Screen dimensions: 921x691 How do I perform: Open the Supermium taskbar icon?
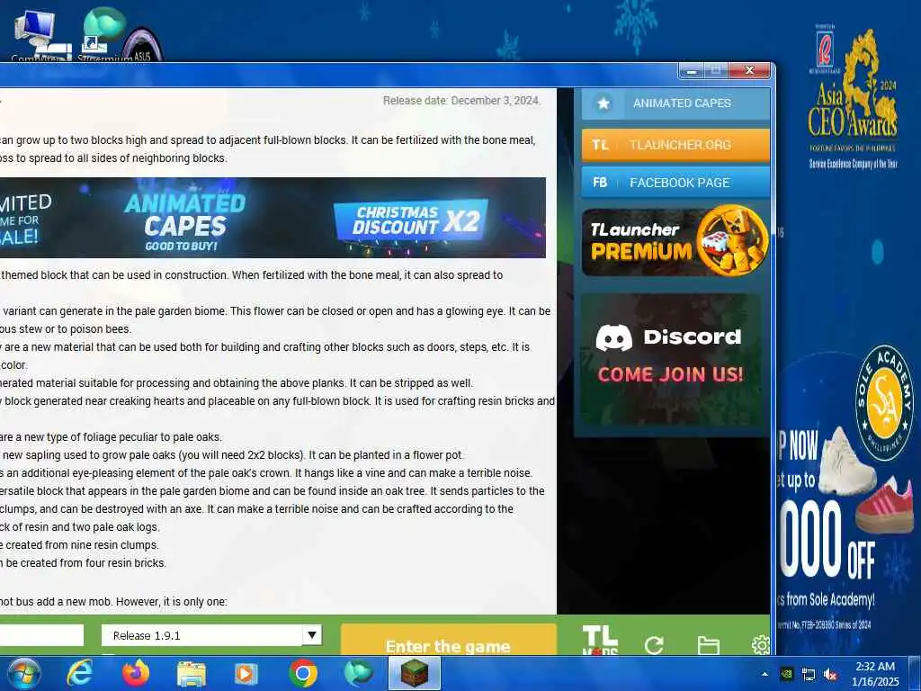coord(358,673)
